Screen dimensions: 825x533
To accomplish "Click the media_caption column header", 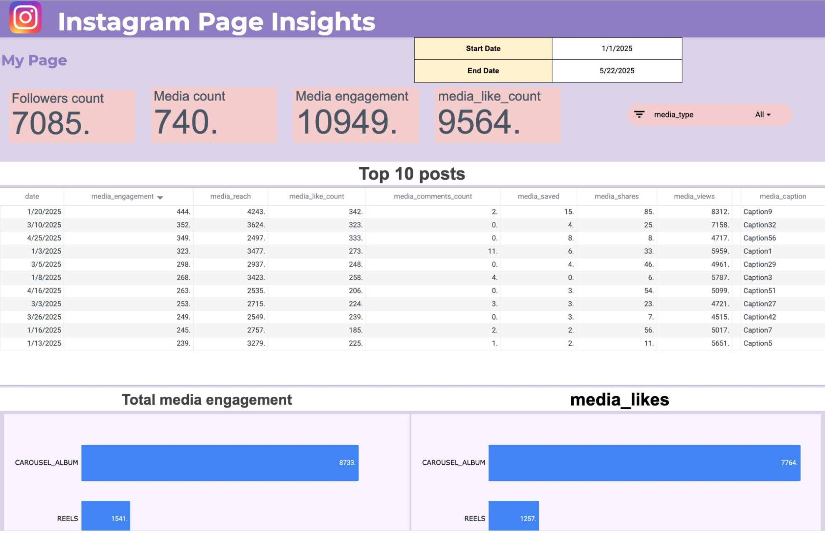I will 782,196.
